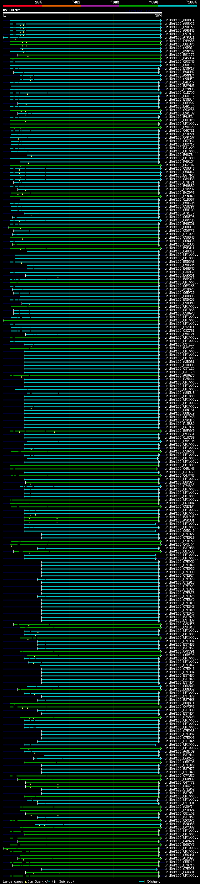This screenshot has height=884, width=200.
Task: Select the UniRef100_Q6EV07 label
Action: [x=179, y=103]
